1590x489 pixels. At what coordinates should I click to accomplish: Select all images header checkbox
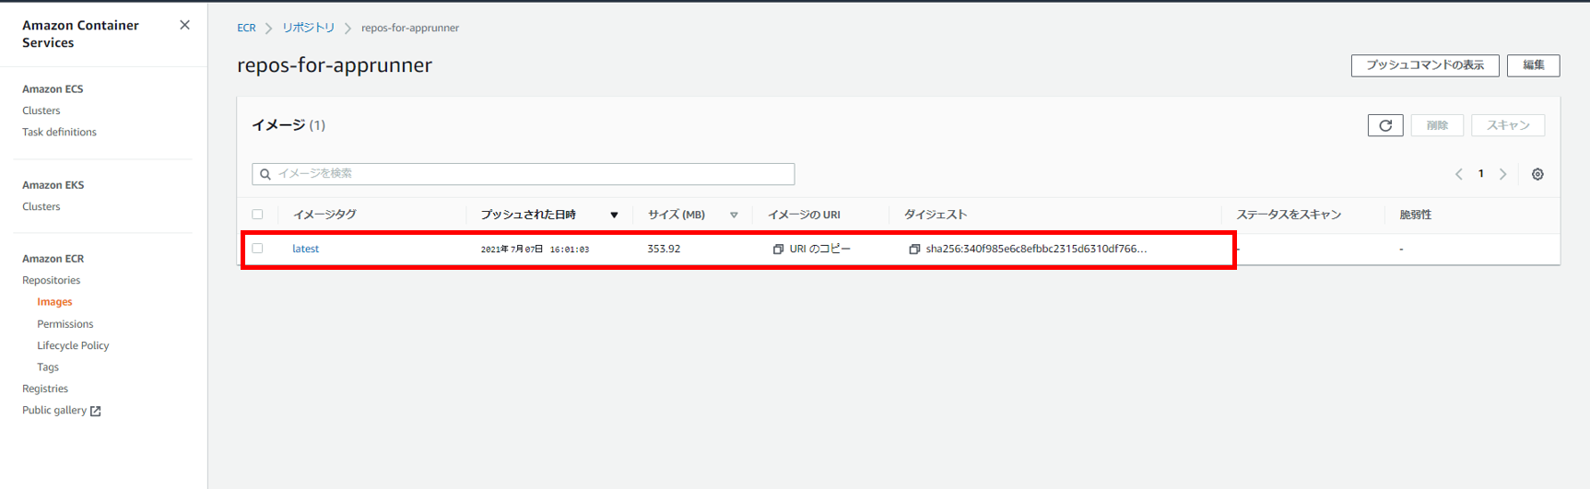point(257,215)
